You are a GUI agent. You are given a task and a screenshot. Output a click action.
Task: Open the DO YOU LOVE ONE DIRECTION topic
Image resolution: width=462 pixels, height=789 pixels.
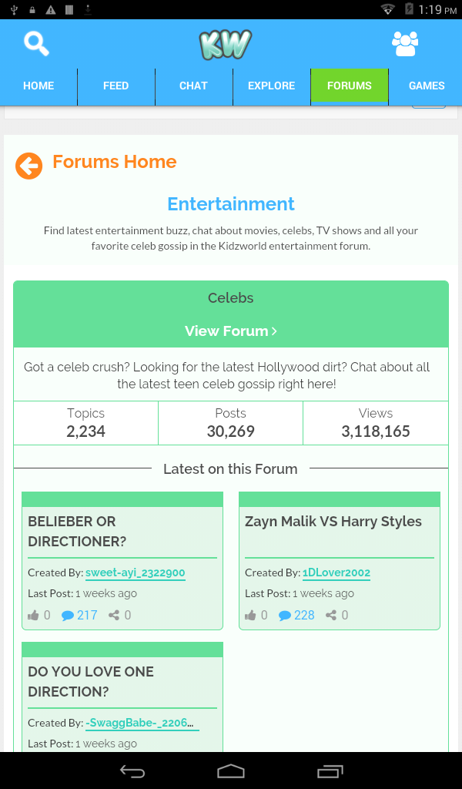[x=91, y=681]
